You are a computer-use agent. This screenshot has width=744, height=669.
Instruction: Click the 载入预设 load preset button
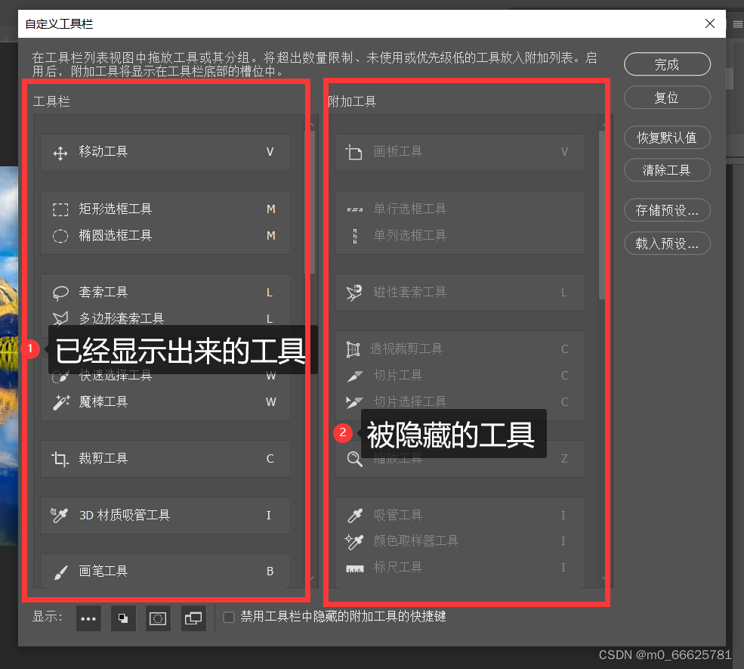point(667,243)
